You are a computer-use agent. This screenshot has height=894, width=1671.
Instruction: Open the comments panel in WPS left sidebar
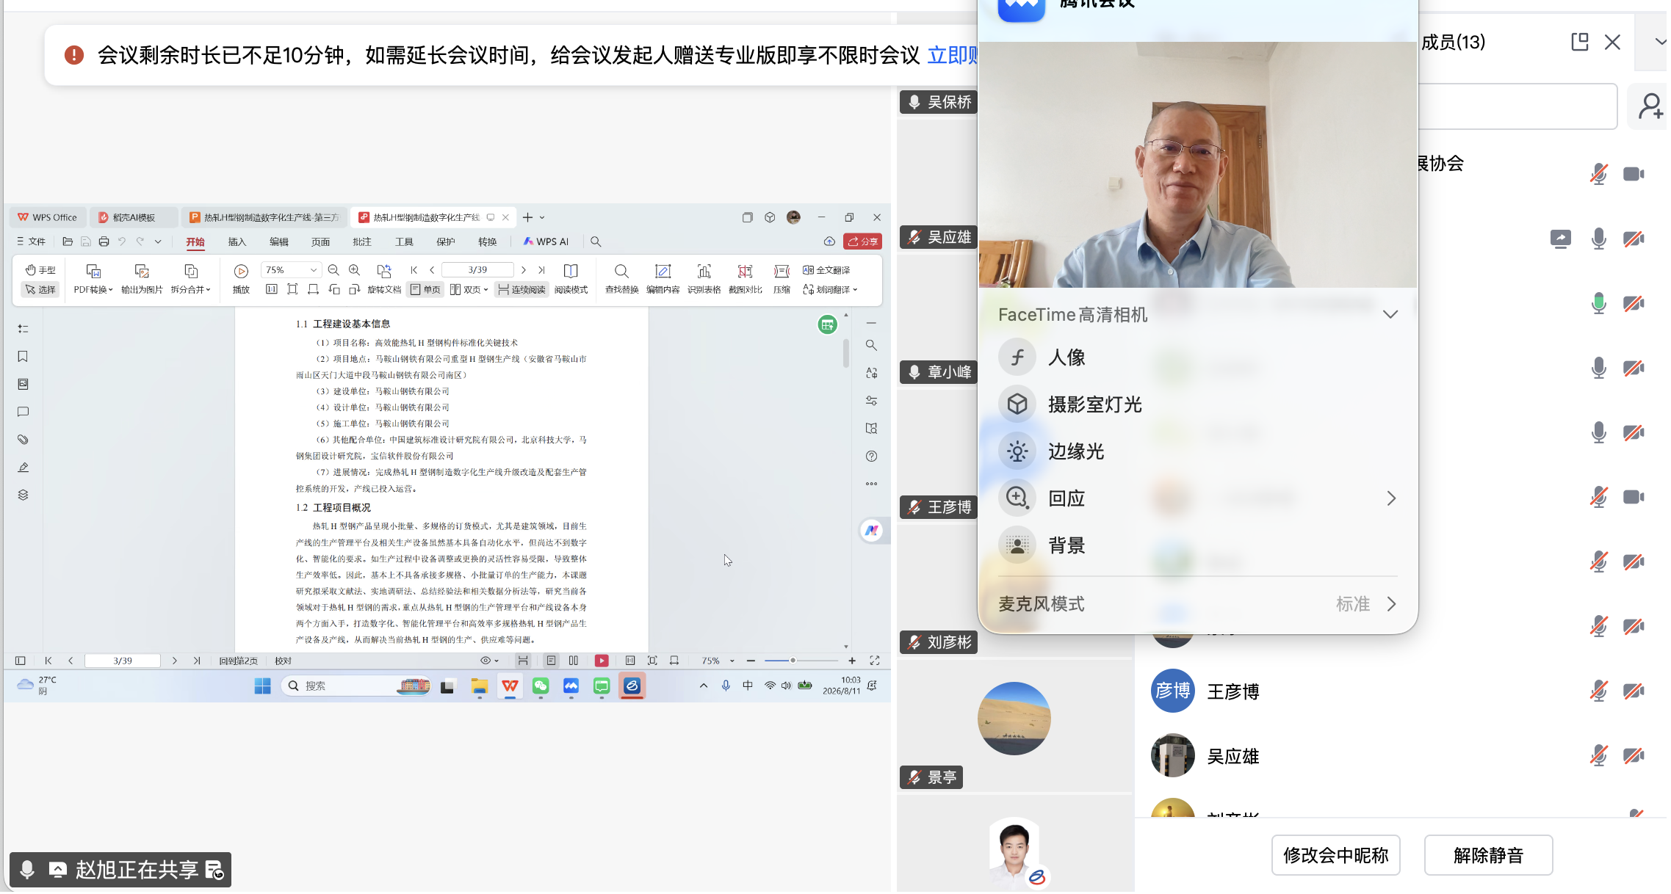click(x=23, y=412)
